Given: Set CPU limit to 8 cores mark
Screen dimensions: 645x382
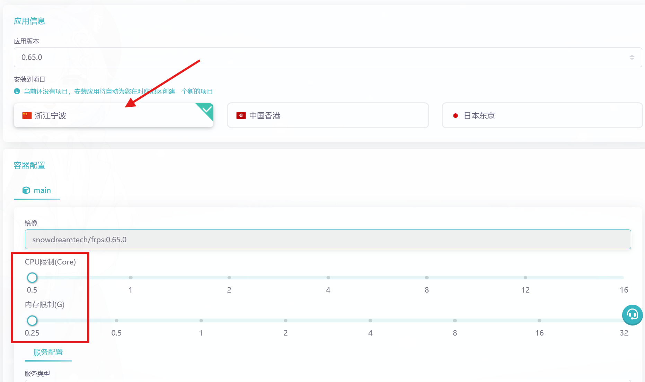Looking at the screenshot, I should click(426, 278).
